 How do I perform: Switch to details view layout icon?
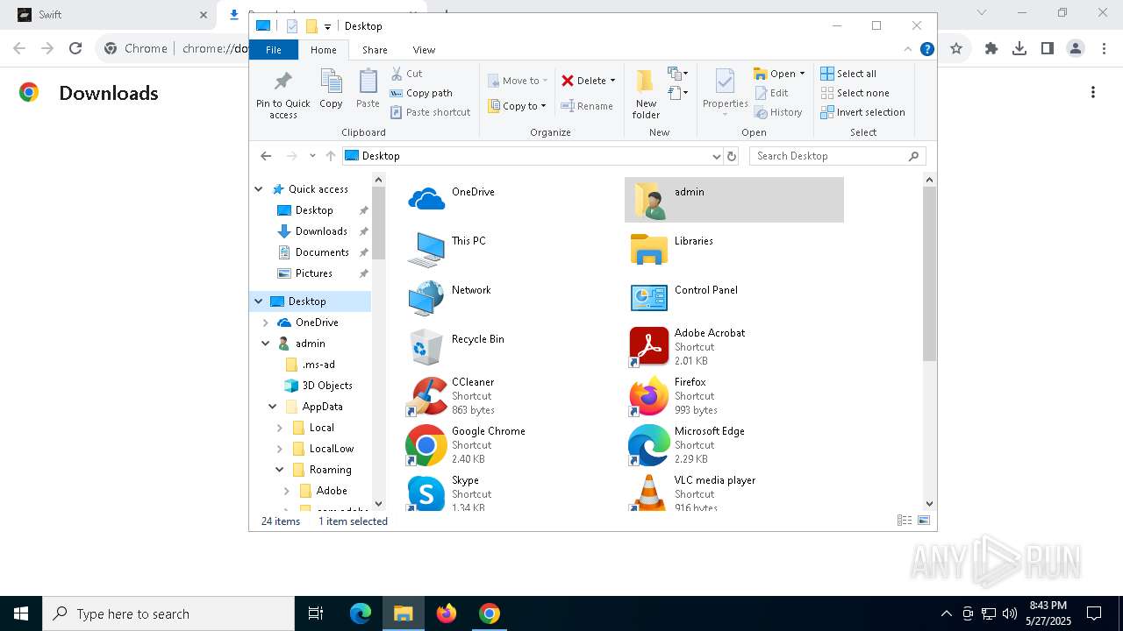(x=905, y=521)
